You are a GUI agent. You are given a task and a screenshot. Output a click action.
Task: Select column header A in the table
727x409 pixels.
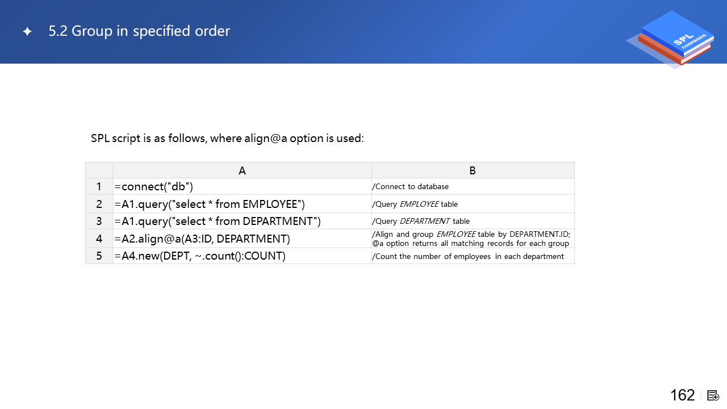pos(242,170)
